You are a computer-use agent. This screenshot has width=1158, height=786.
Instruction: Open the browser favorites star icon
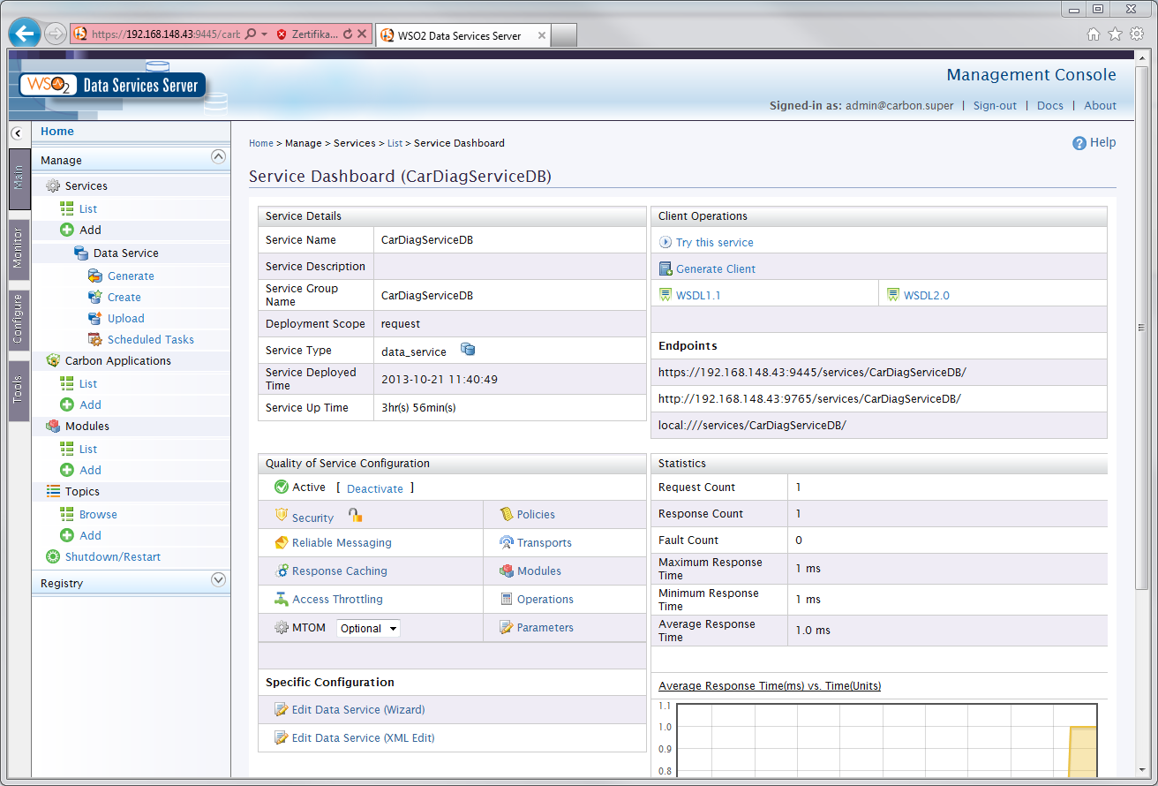coord(1115,34)
